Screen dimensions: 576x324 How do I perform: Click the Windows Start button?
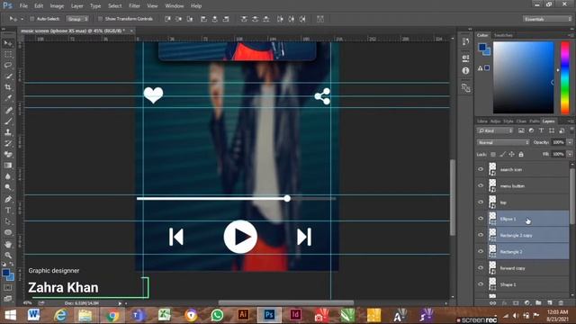point(10,315)
